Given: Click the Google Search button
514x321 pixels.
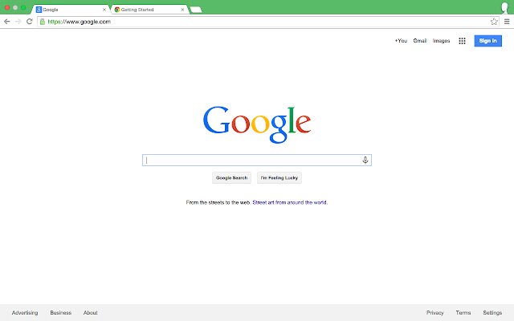Looking at the screenshot, I should pyautogui.click(x=232, y=178).
